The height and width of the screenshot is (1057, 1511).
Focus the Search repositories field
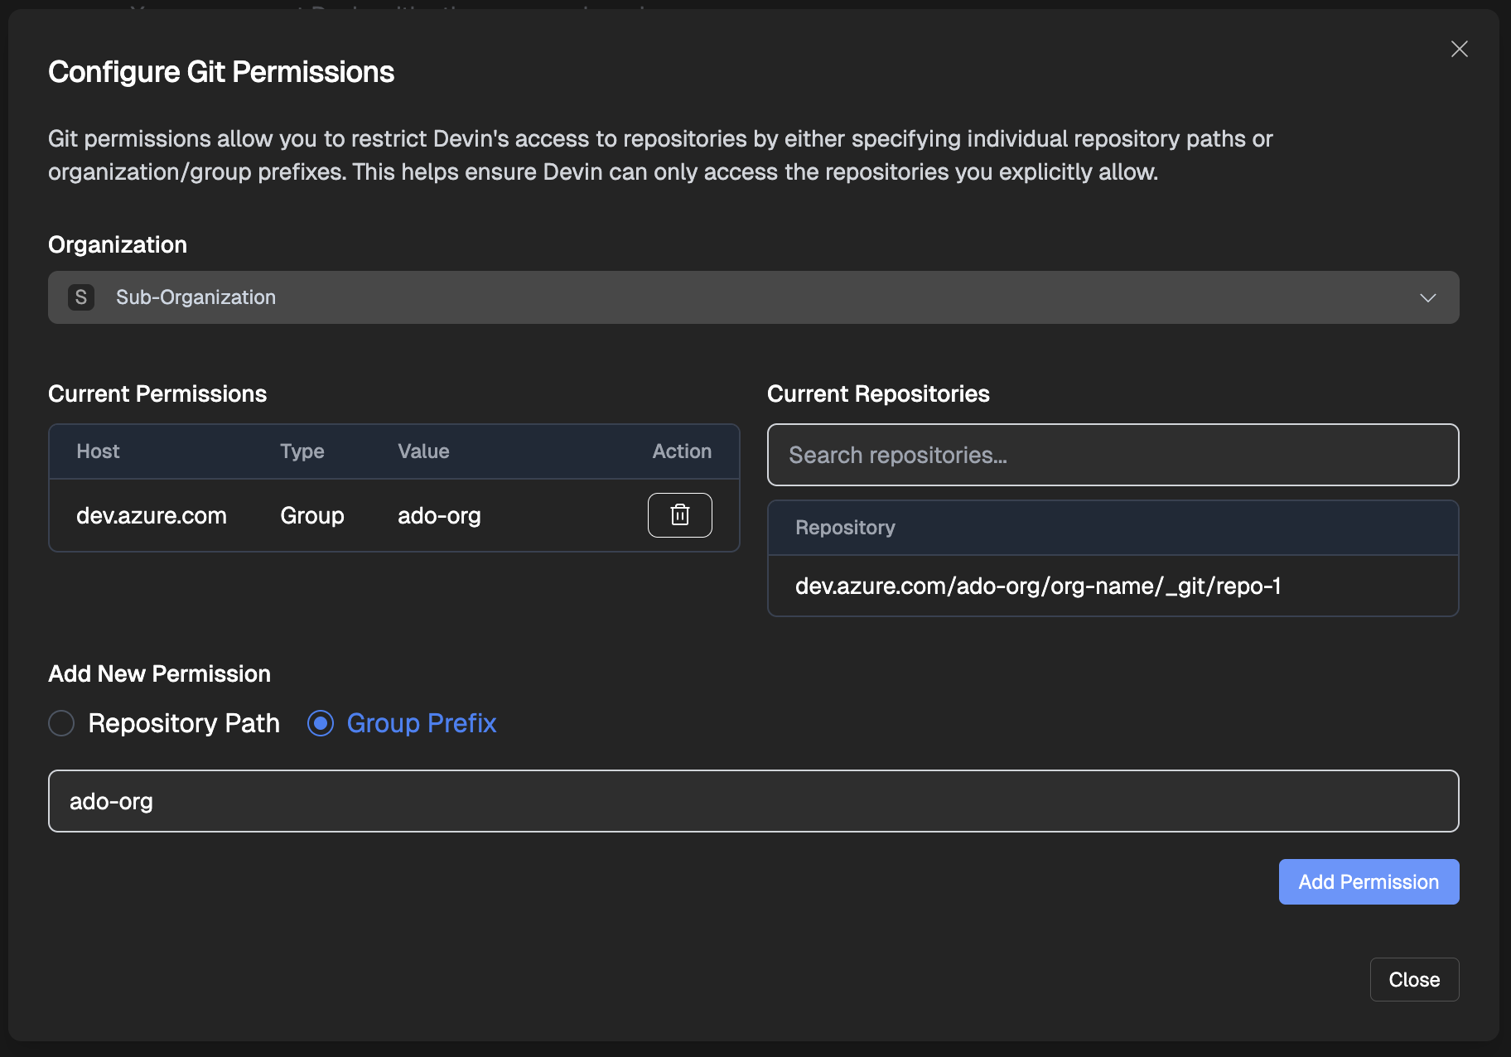(1112, 455)
